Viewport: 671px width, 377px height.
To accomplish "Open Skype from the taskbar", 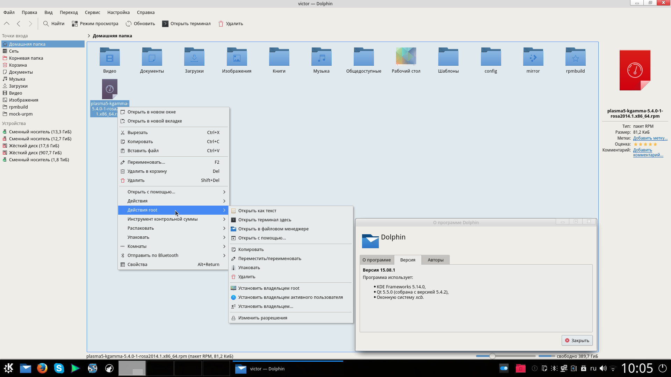I will click(59, 368).
